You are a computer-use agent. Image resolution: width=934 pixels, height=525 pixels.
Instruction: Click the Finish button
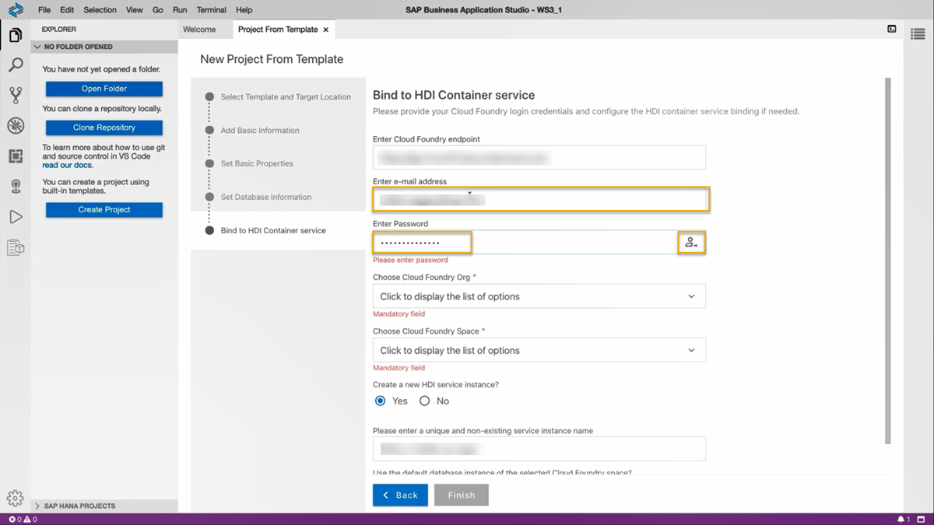tap(462, 495)
